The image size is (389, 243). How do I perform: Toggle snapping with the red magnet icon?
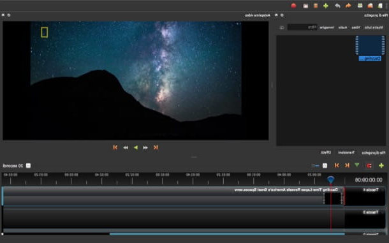(369, 166)
